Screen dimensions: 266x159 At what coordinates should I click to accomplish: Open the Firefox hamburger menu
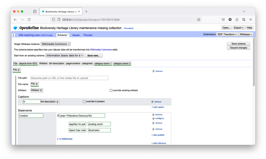pyautogui.click(x=250, y=20)
